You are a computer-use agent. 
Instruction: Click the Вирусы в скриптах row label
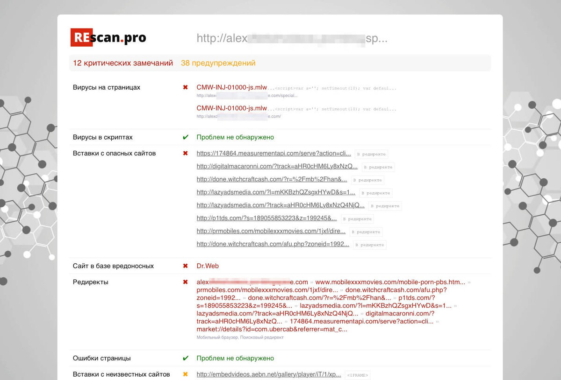tap(103, 137)
